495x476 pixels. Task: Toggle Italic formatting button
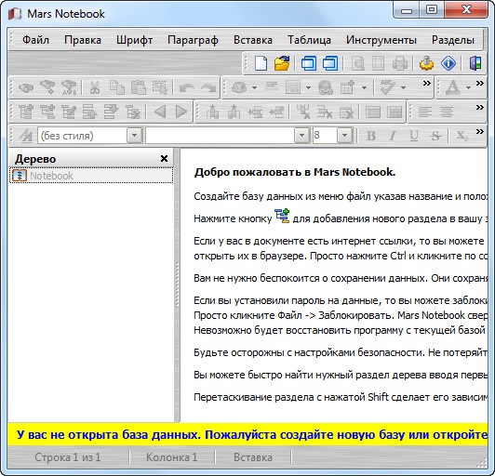click(x=393, y=136)
